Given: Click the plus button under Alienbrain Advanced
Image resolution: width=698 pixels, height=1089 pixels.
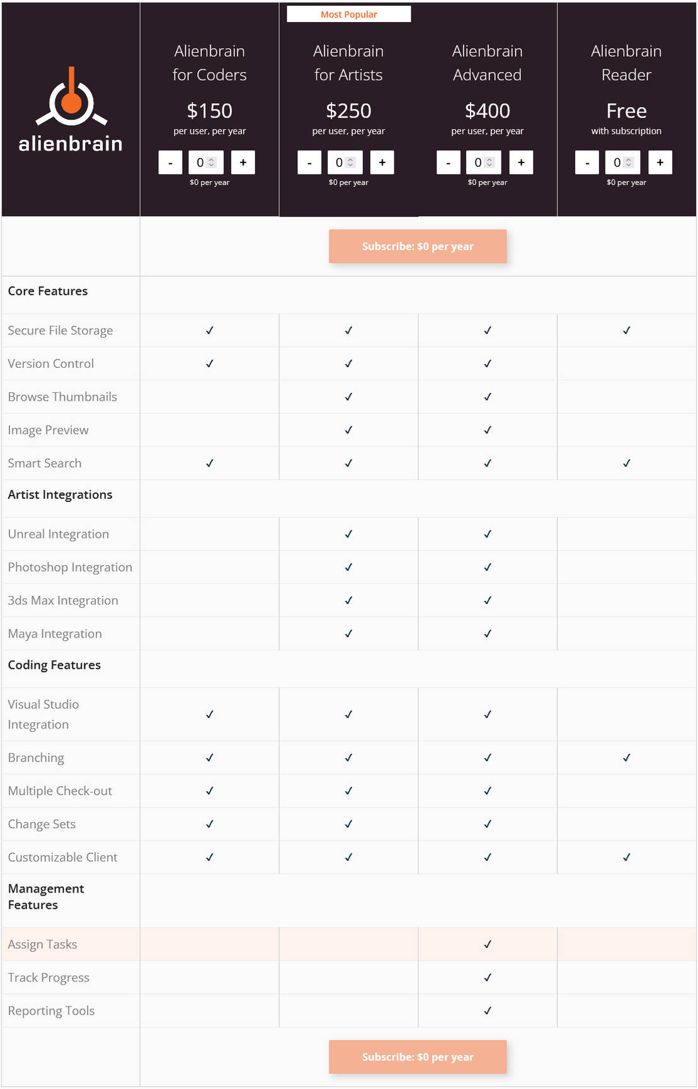Looking at the screenshot, I should 521,162.
